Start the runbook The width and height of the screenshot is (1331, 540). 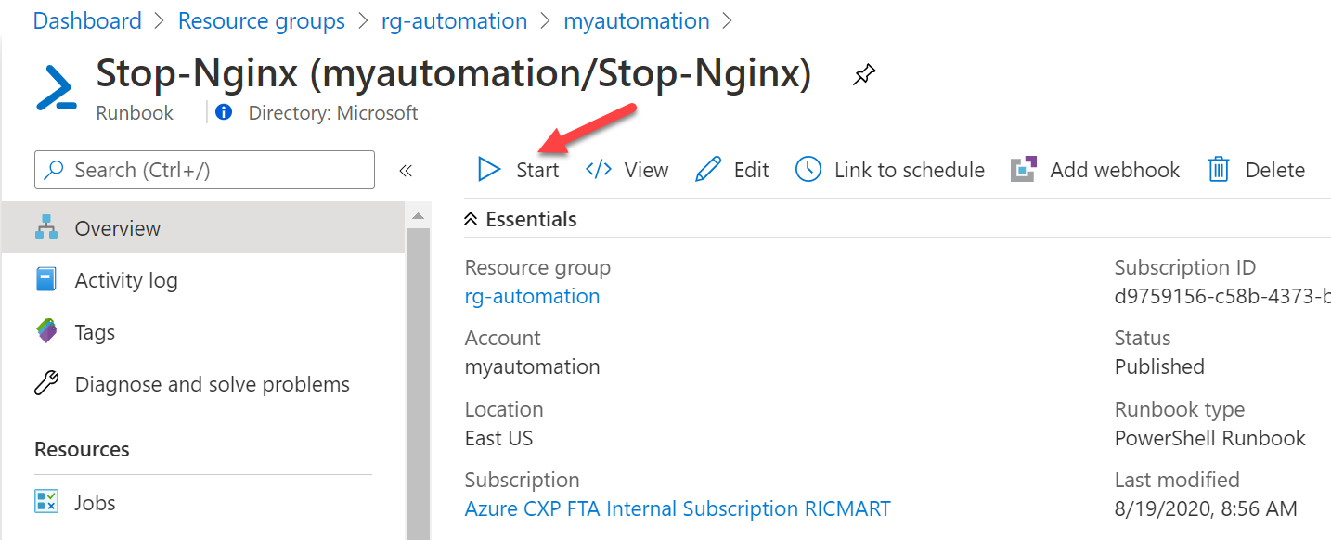(x=519, y=170)
